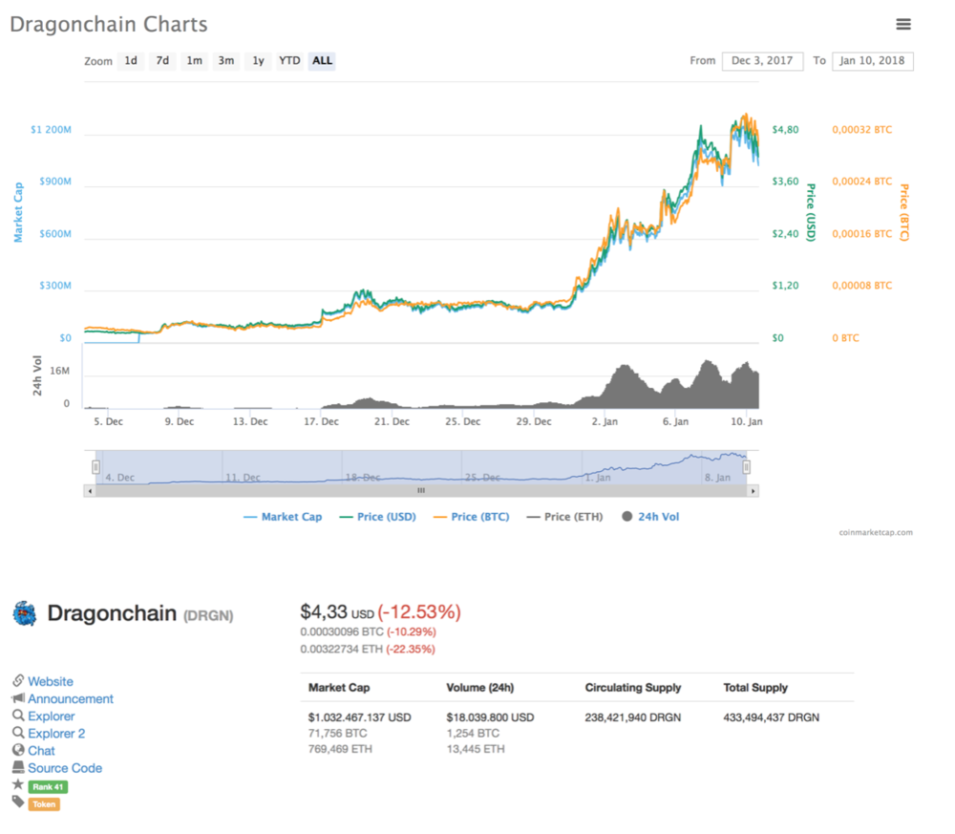Image resolution: width=955 pixels, height=834 pixels.
Task: Open the Announcement link
Action: point(71,698)
